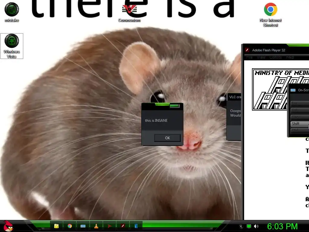Open the File menu in Flash Player

click(249, 57)
